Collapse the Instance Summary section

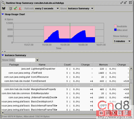pos(3,55)
